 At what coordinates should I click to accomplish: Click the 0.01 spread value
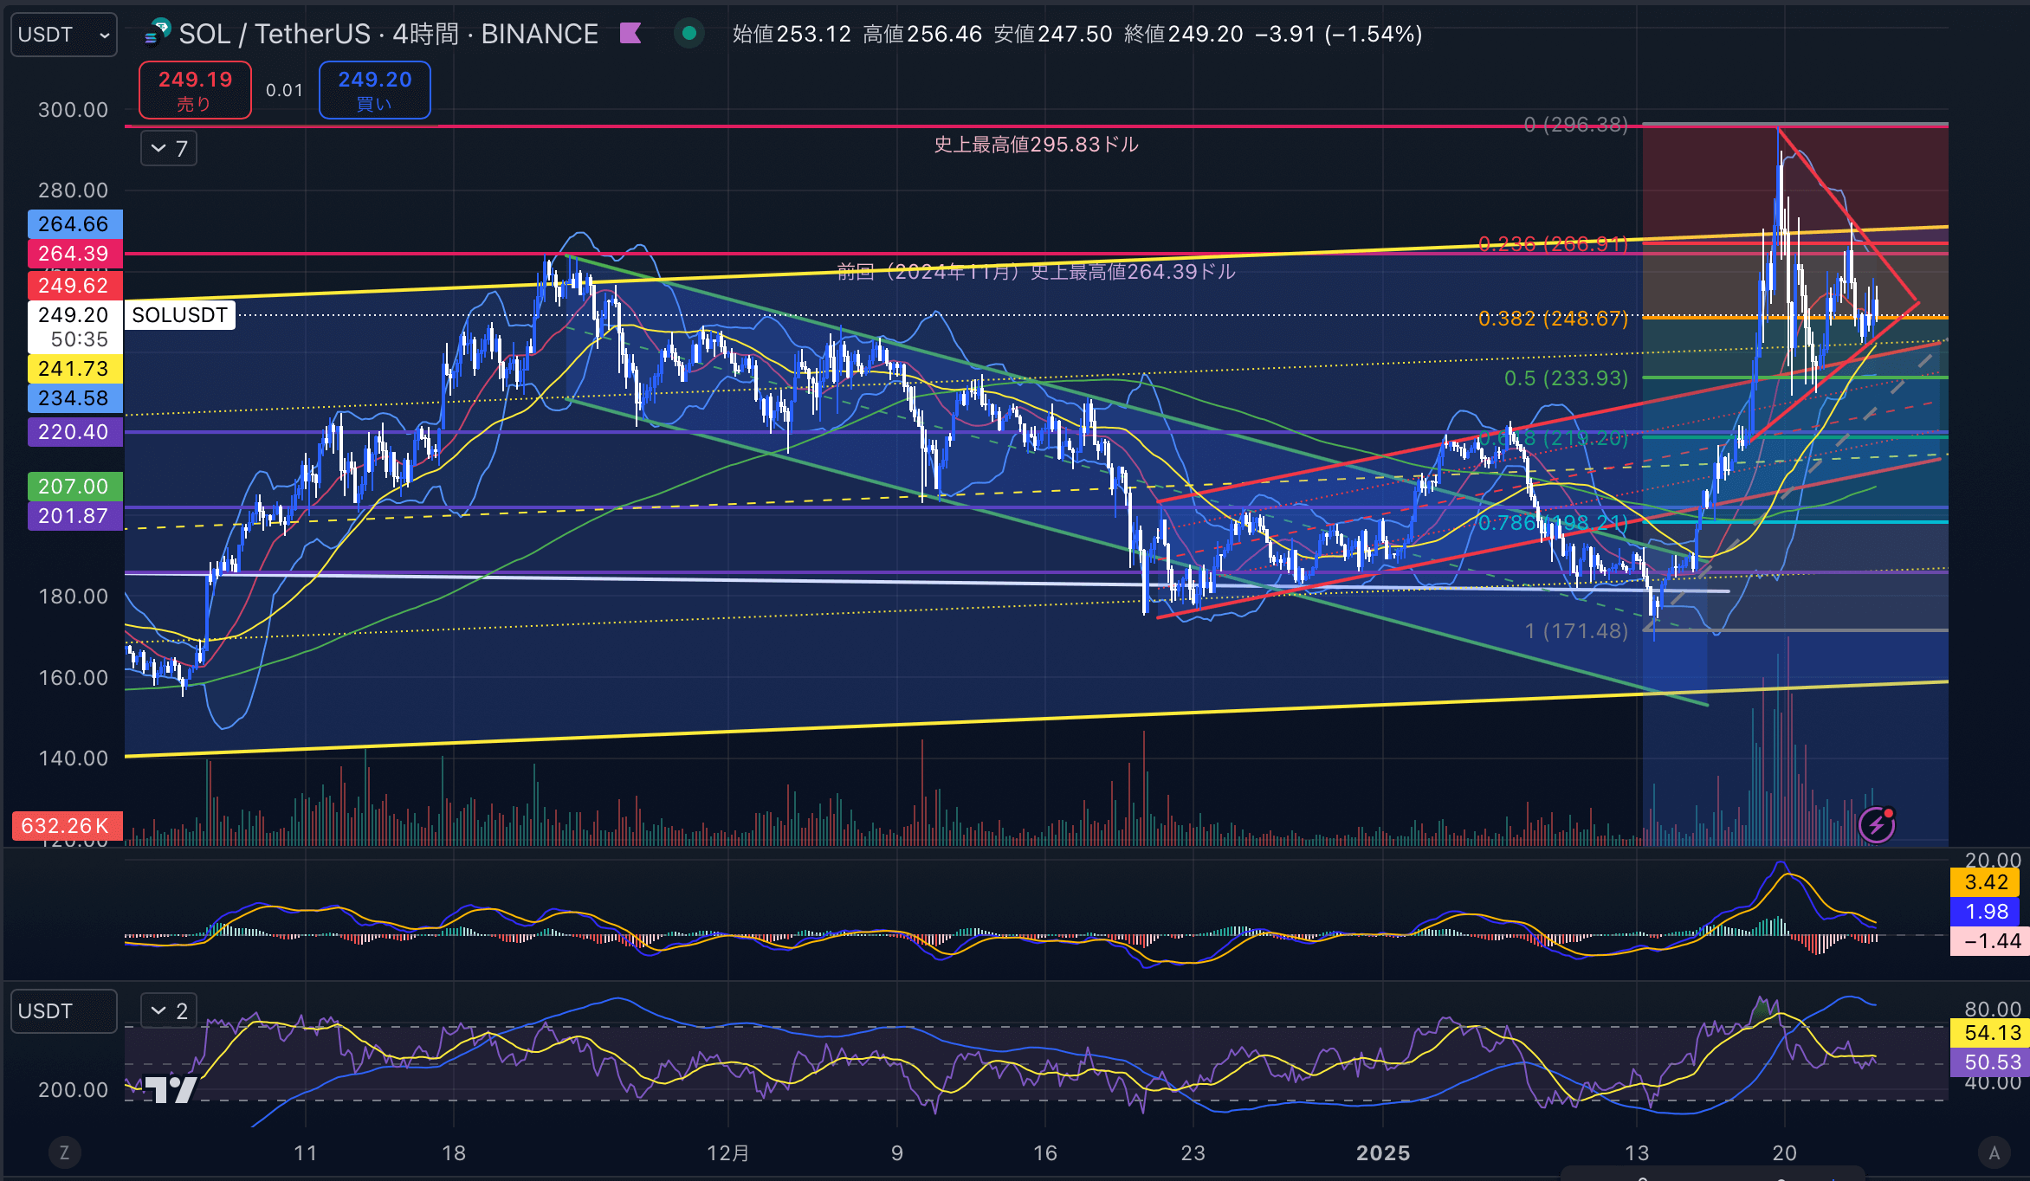click(x=284, y=90)
